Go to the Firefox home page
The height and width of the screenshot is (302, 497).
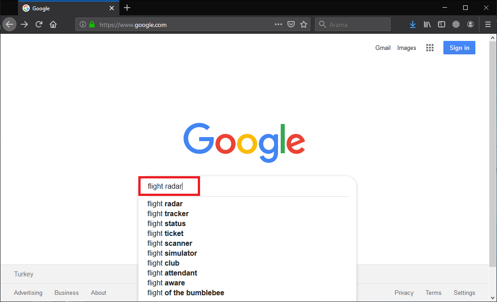(53, 24)
